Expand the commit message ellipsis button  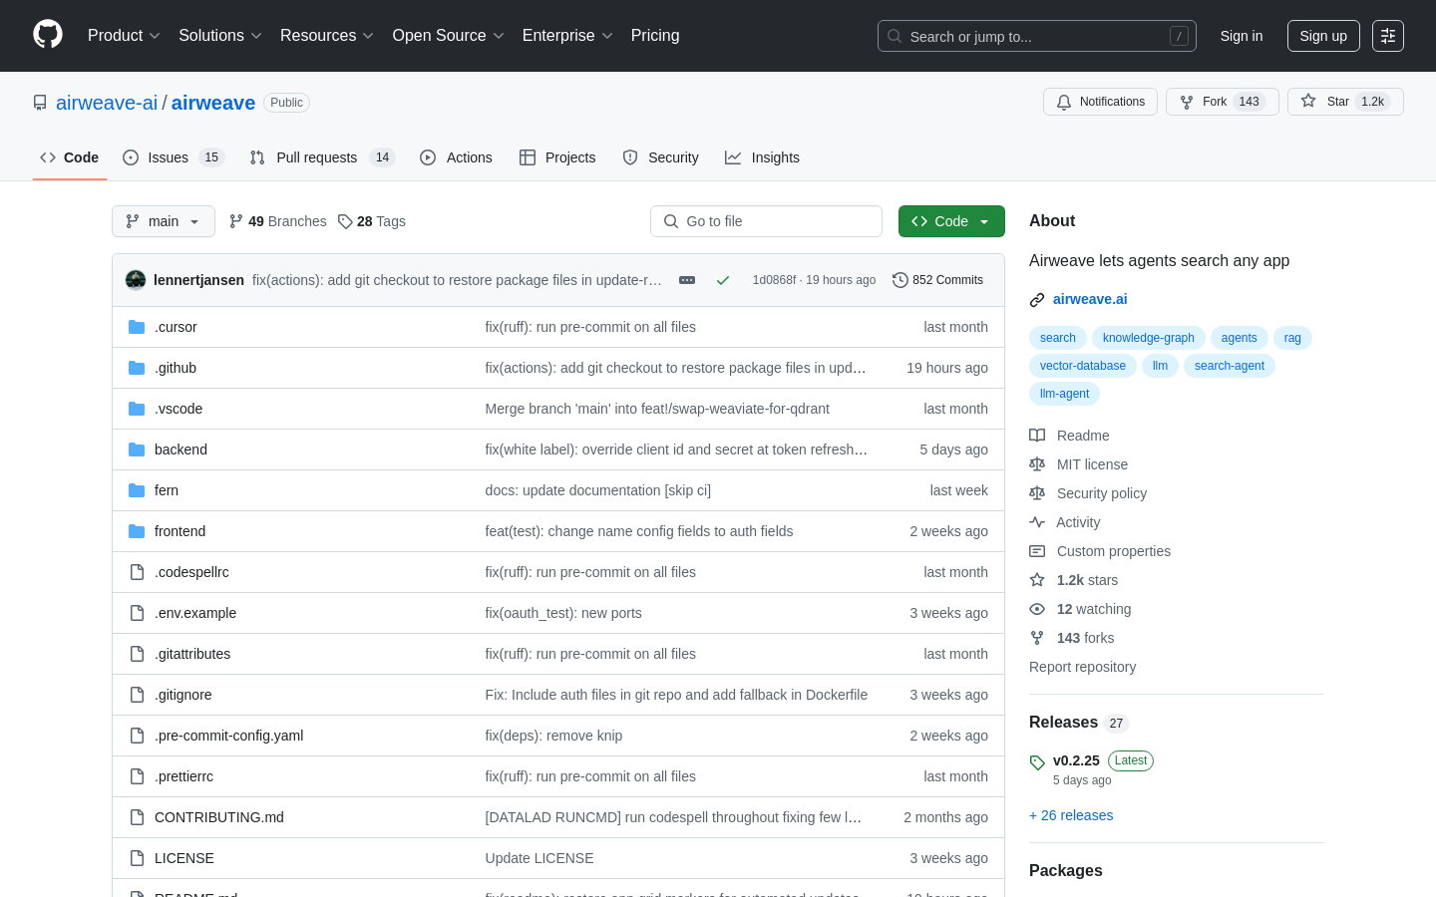[687, 280]
